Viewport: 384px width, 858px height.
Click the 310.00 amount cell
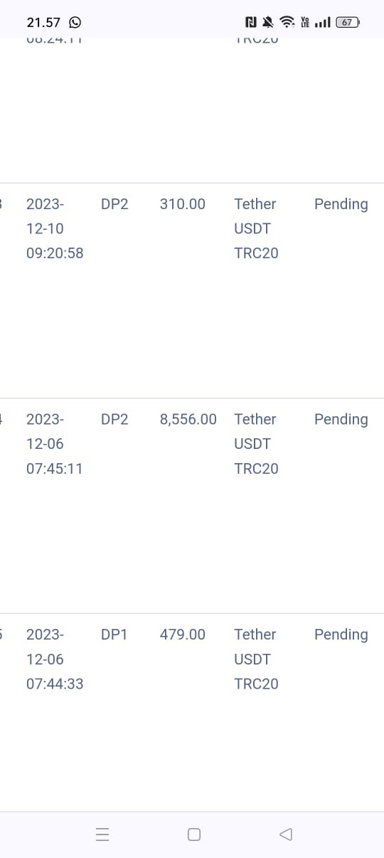183,204
